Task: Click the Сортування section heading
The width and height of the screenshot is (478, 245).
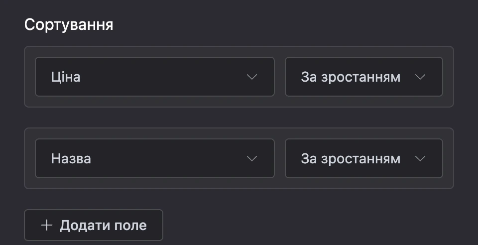Action: tap(69, 25)
